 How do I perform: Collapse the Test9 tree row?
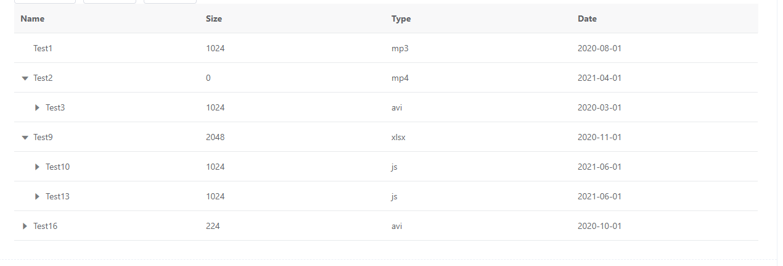[x=25, y=138]
